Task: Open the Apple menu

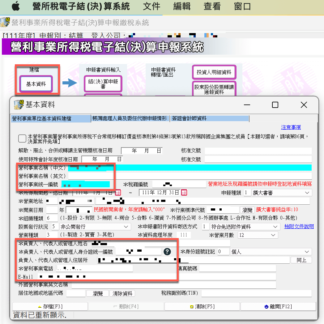Action: point(16,6)
